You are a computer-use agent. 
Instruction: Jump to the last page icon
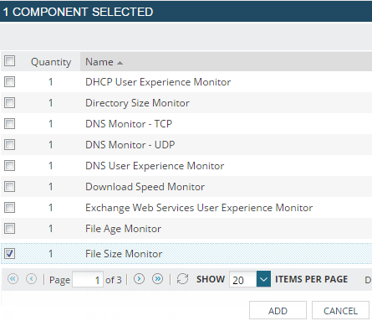pyautogui.click(x=158, y=279)
